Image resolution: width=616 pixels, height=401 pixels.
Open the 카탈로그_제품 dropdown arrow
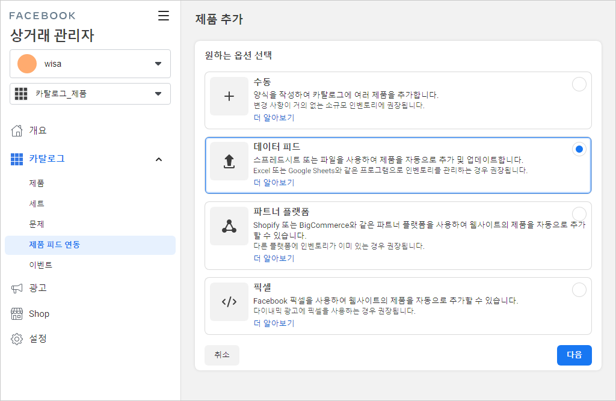pos(158,94)
